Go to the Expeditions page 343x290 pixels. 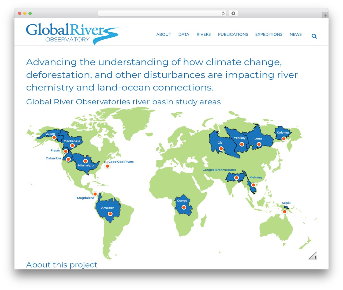[269, 35]
